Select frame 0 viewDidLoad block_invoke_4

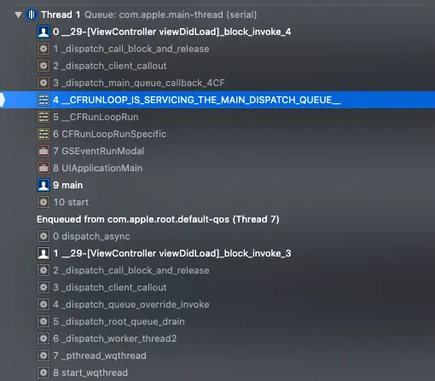(x=171, y=32)
